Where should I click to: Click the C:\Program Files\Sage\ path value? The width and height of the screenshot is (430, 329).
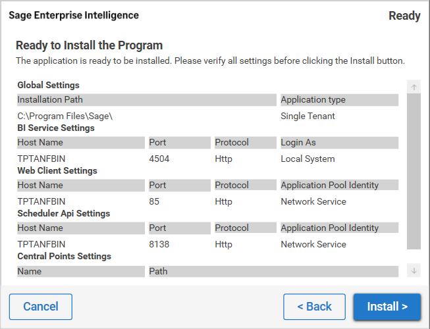(x=65, y=116)
